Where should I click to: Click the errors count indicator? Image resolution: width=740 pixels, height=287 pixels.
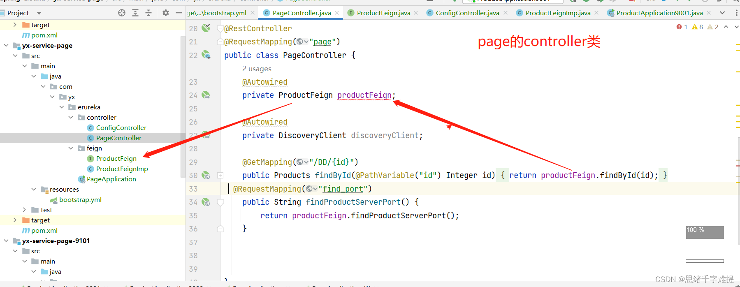[x=682, y=27]
